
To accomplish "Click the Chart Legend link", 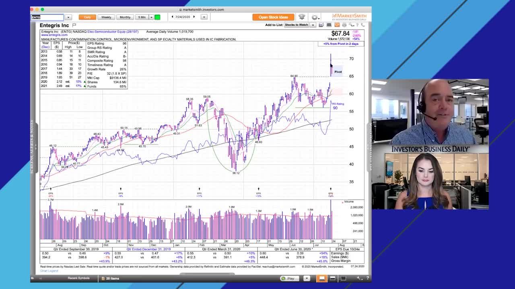I will coord(49,271).
